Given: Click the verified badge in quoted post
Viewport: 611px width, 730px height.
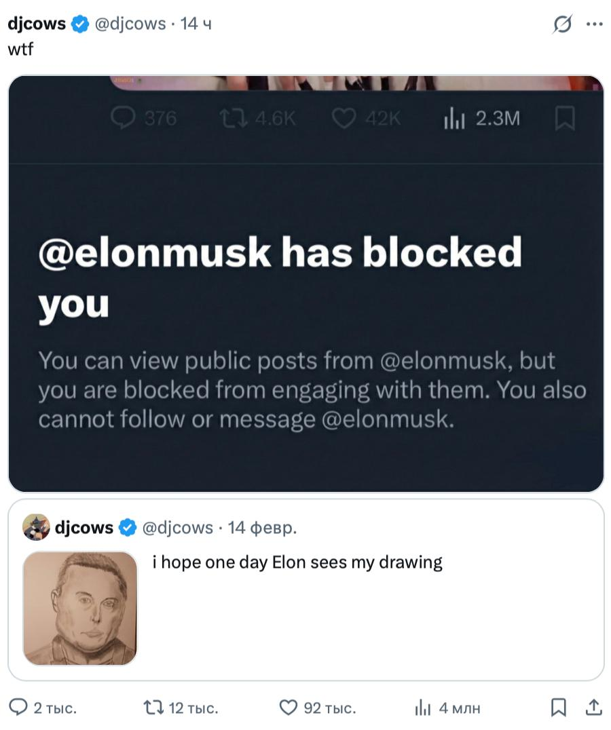Looking at the screenshot, I should click(127, 528).
